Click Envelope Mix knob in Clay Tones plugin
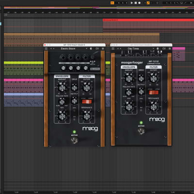Viewport: 194px width, 194px height. pyautogui.click(x=129, y=107)
